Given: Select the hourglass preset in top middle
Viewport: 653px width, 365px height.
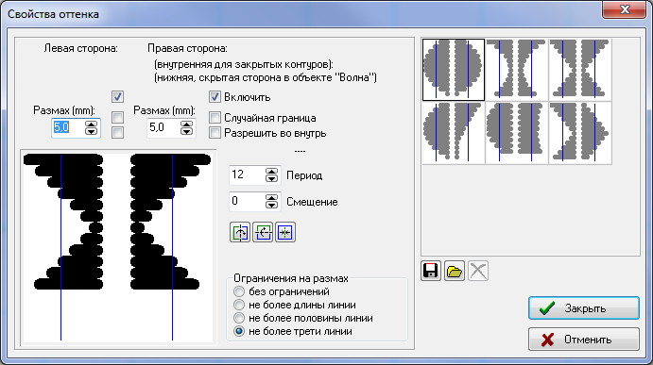Looking at the screenshot, I should (x=516, y=70).
